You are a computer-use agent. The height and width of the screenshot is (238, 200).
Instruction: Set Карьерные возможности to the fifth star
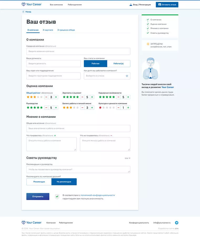(x=113, y=97)
